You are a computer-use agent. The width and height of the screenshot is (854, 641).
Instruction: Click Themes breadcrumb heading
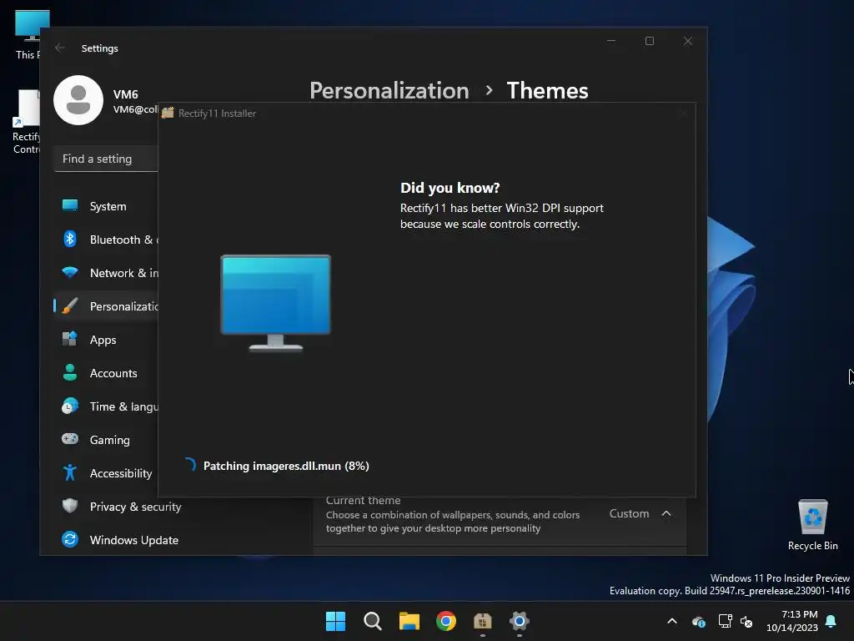[547, 90]
